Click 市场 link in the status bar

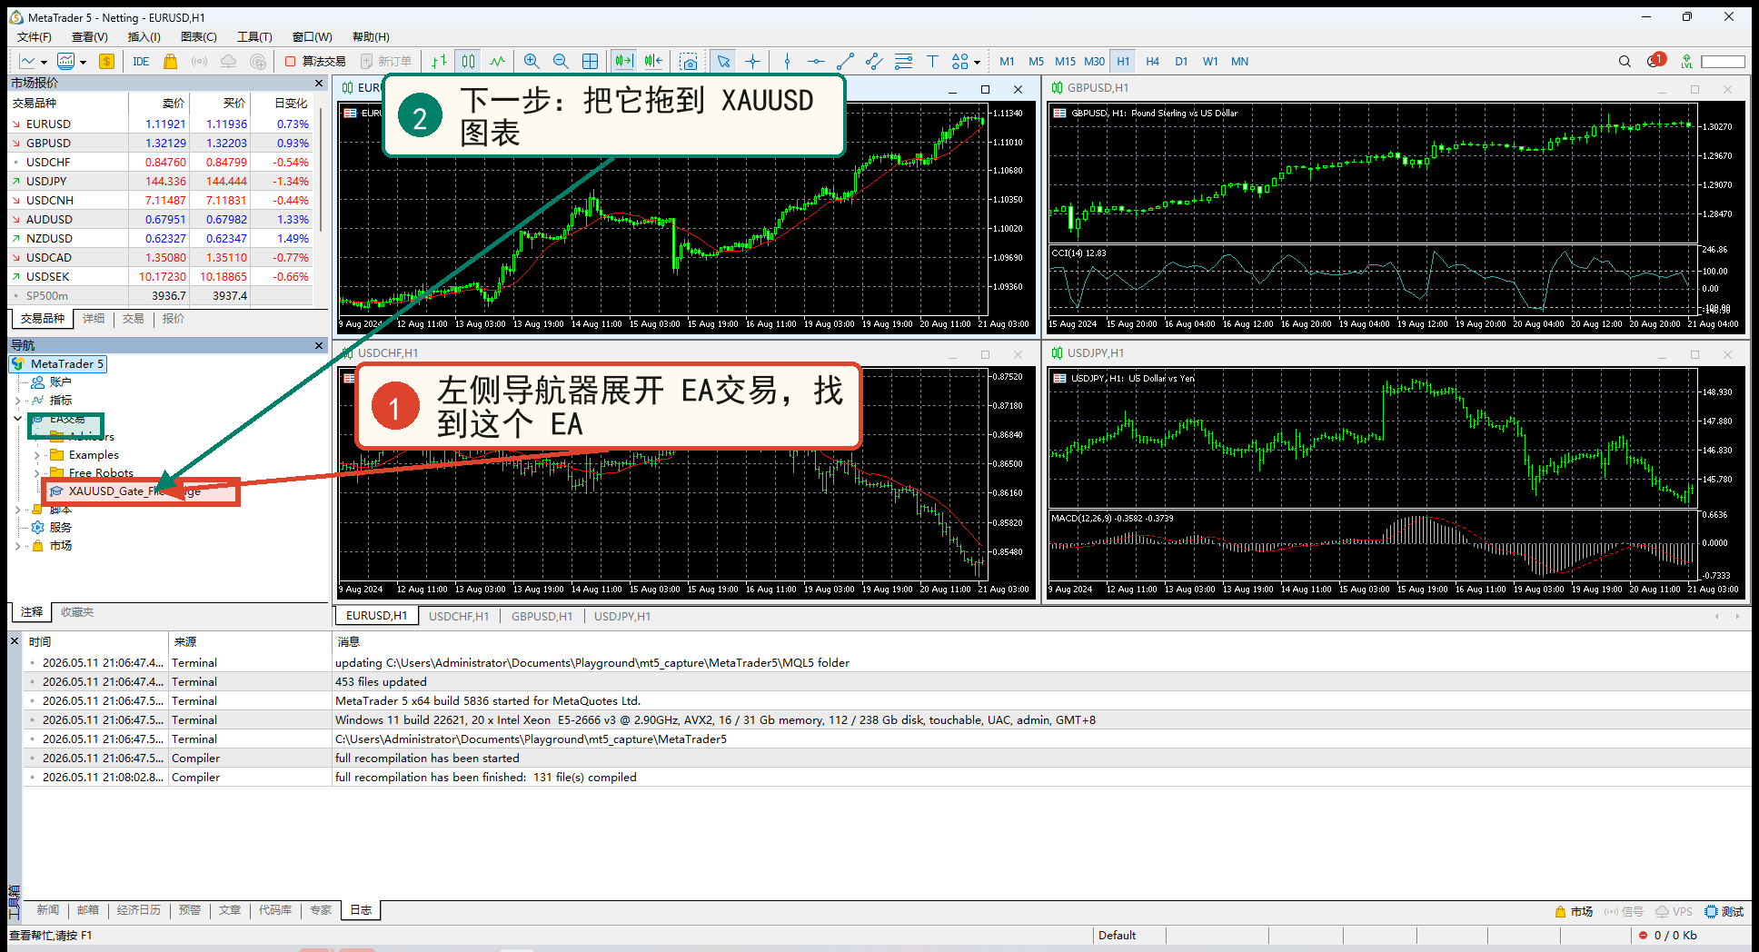[x=1574, y=911]
